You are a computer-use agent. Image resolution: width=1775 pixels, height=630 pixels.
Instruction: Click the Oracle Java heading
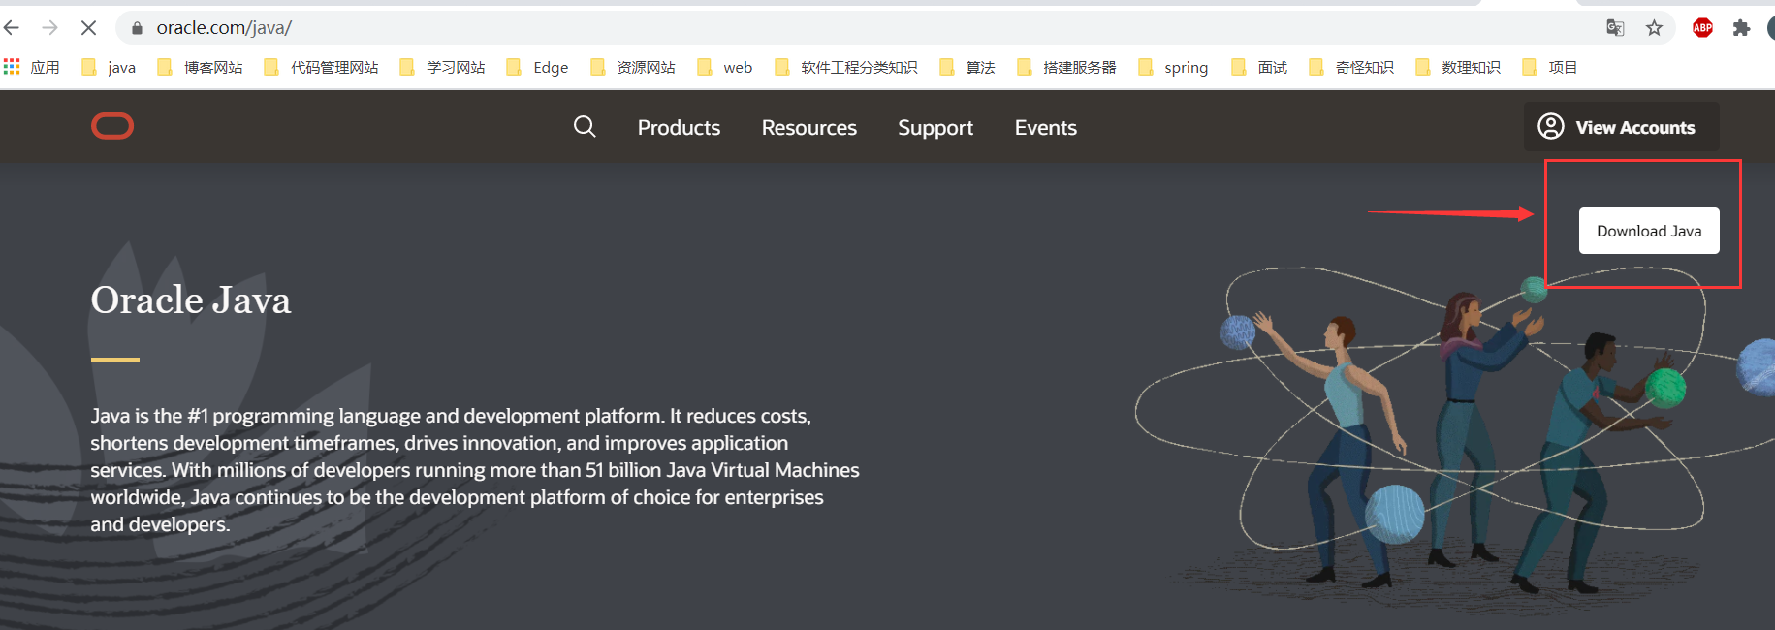point(191,300)
